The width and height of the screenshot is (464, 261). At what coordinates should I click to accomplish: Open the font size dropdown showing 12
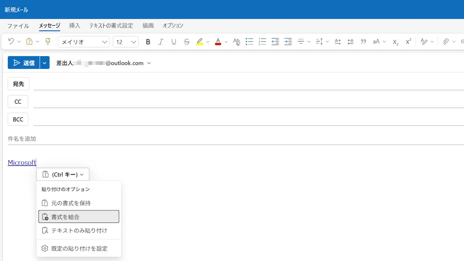coord(125,42)
